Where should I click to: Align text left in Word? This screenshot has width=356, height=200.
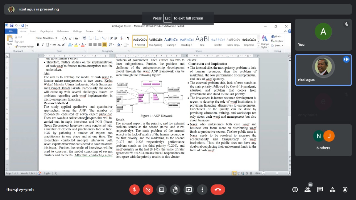[x=90, y=45]
